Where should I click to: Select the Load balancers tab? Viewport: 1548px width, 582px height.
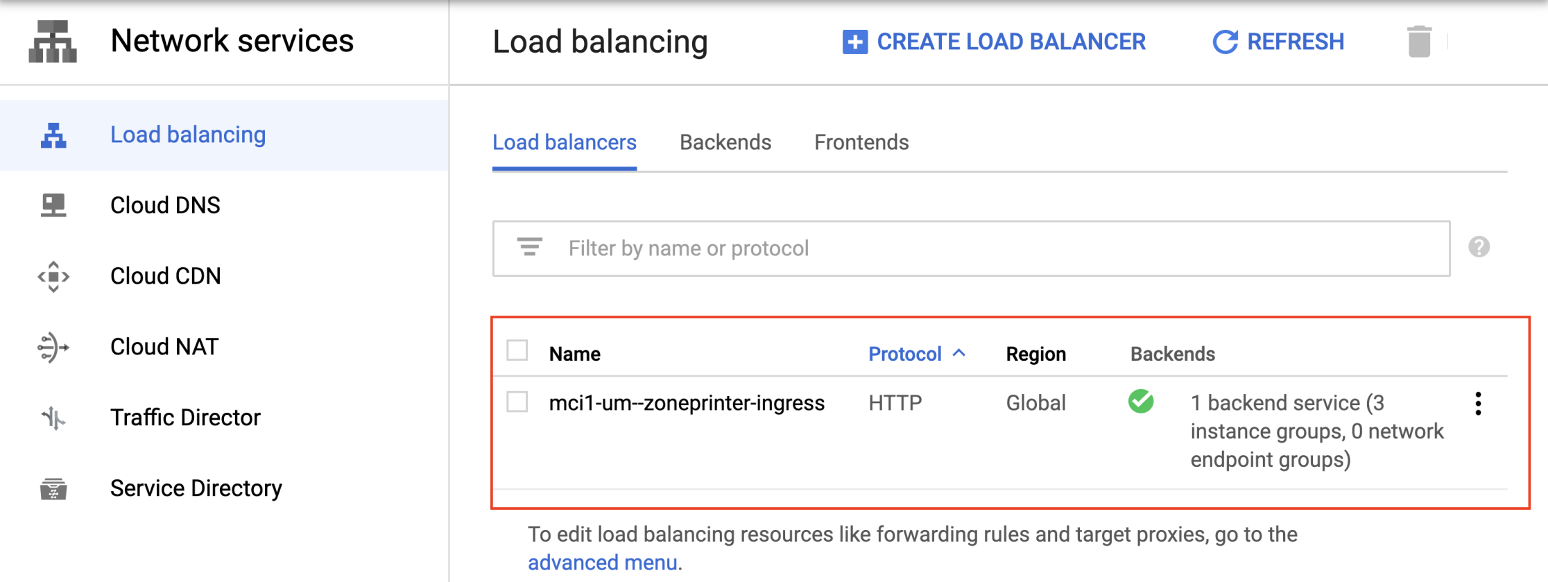coord(565,142)
